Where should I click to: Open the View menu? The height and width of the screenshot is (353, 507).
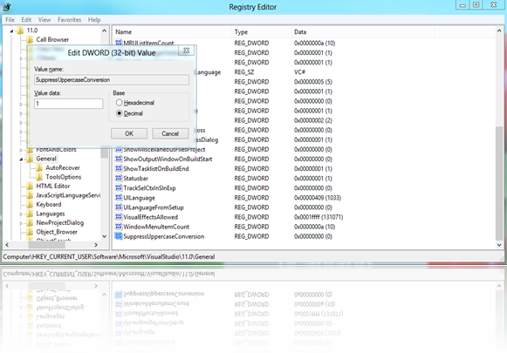point(45,20)
